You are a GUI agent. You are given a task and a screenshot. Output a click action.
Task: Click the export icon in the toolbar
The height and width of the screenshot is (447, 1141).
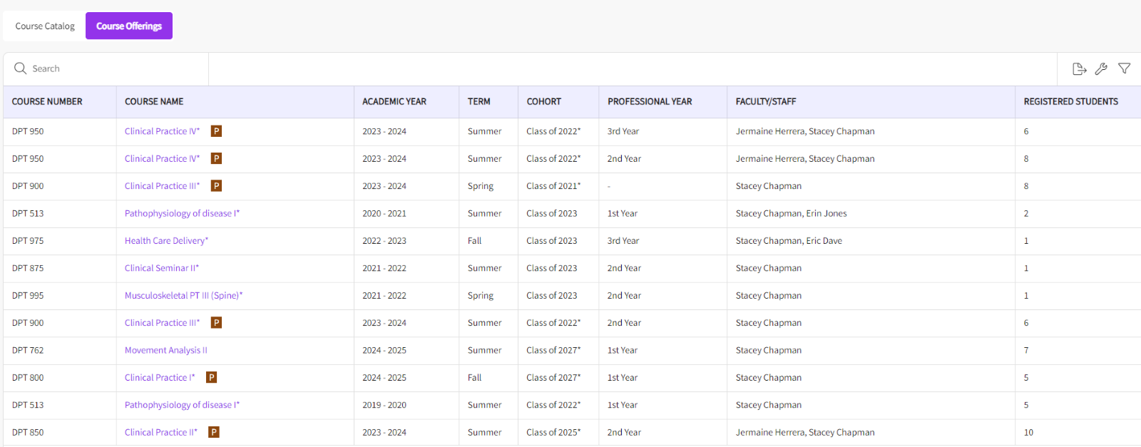1079,69
